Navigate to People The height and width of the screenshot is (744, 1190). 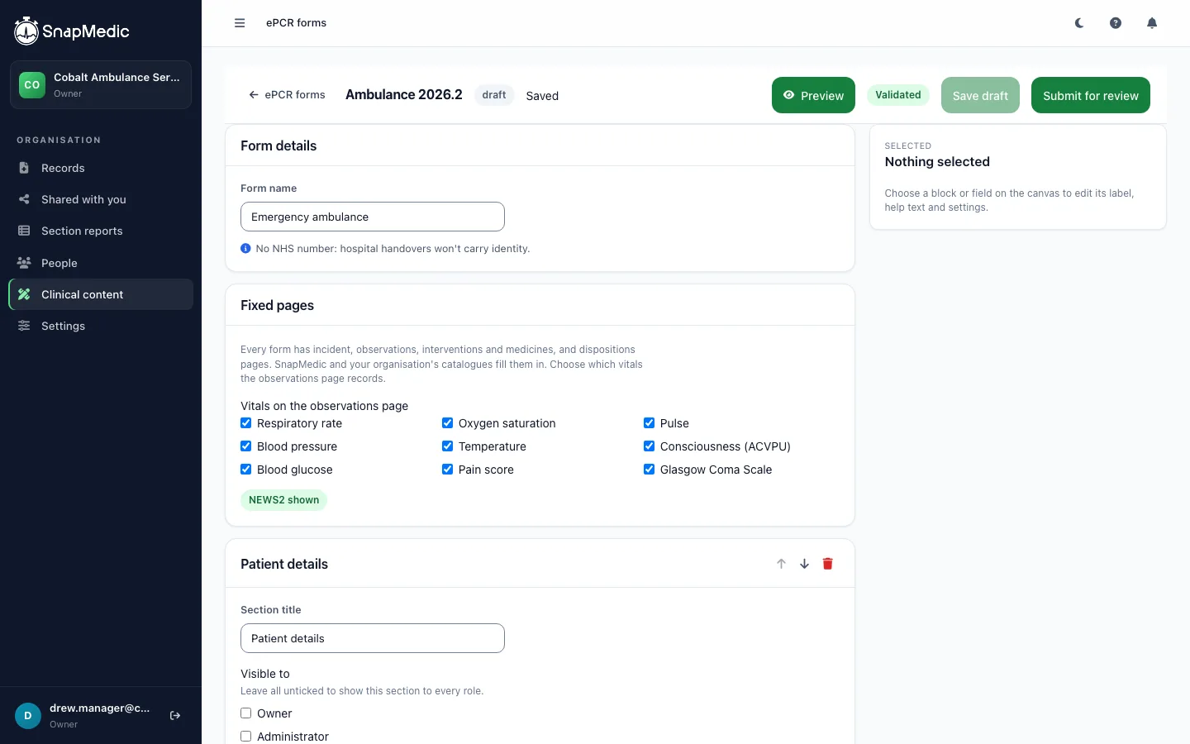point(101,263)
